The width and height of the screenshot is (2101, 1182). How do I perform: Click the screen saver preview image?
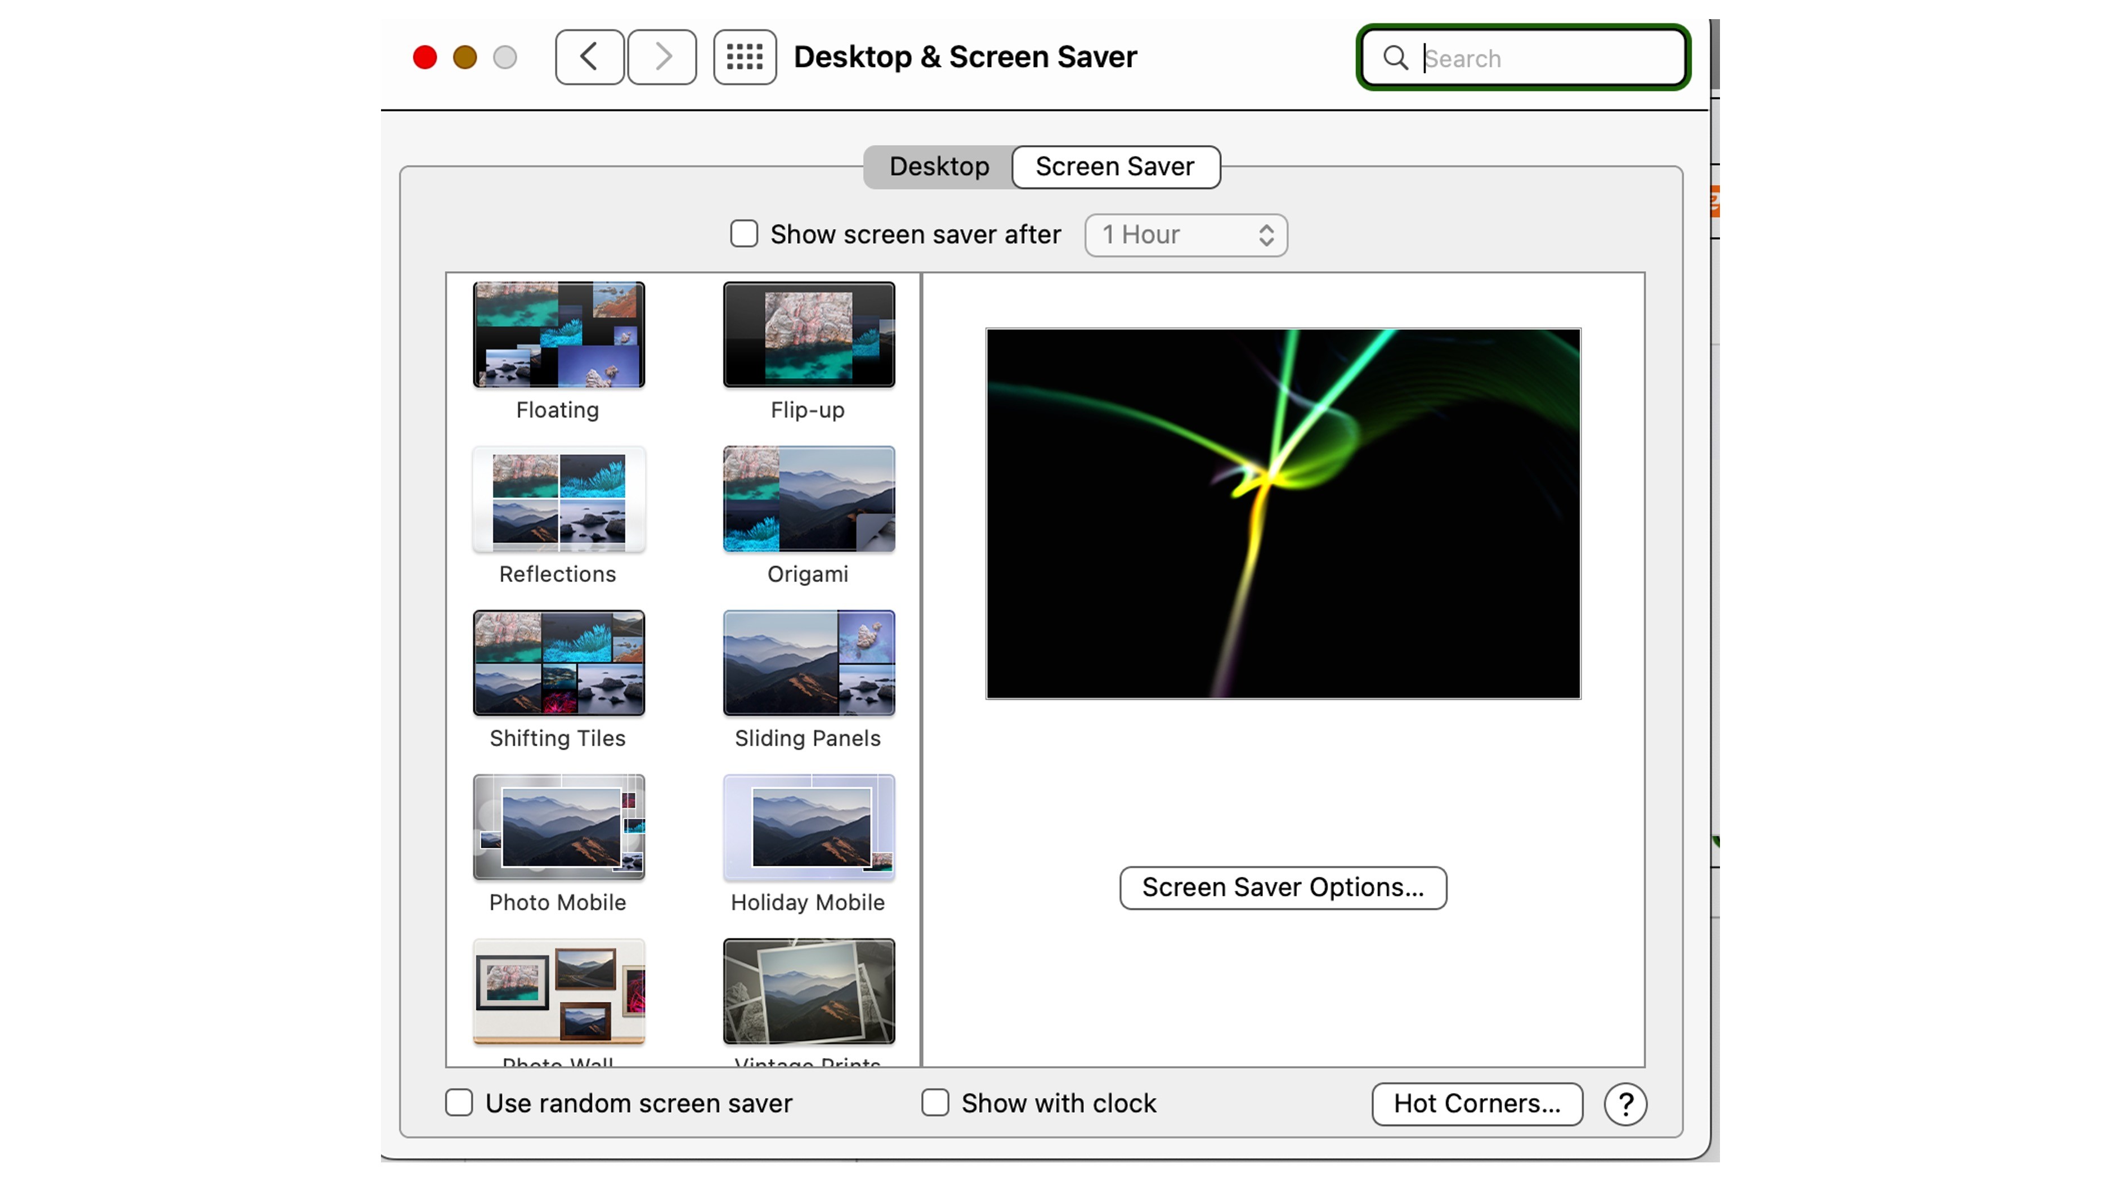pos(1282,513)
